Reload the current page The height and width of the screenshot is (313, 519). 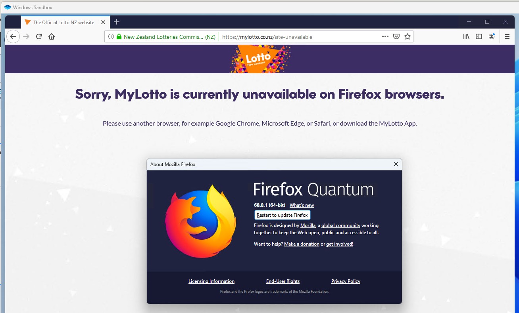click(x=39, y=36)
